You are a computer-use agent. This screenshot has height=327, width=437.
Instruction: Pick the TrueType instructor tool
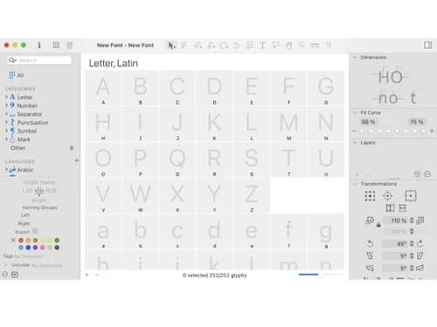329,45
